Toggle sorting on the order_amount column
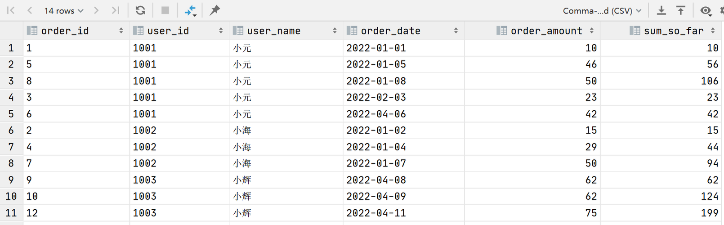The height and width of the screenshot is (225, 724). coord(591,31)
